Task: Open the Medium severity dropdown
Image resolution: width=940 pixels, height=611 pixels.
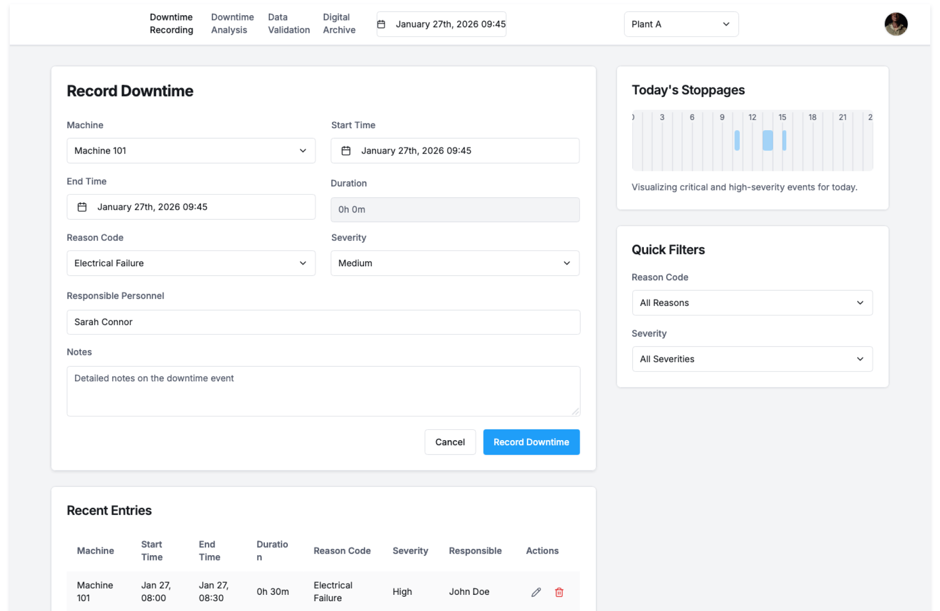Action: click(x=454, y=263)
